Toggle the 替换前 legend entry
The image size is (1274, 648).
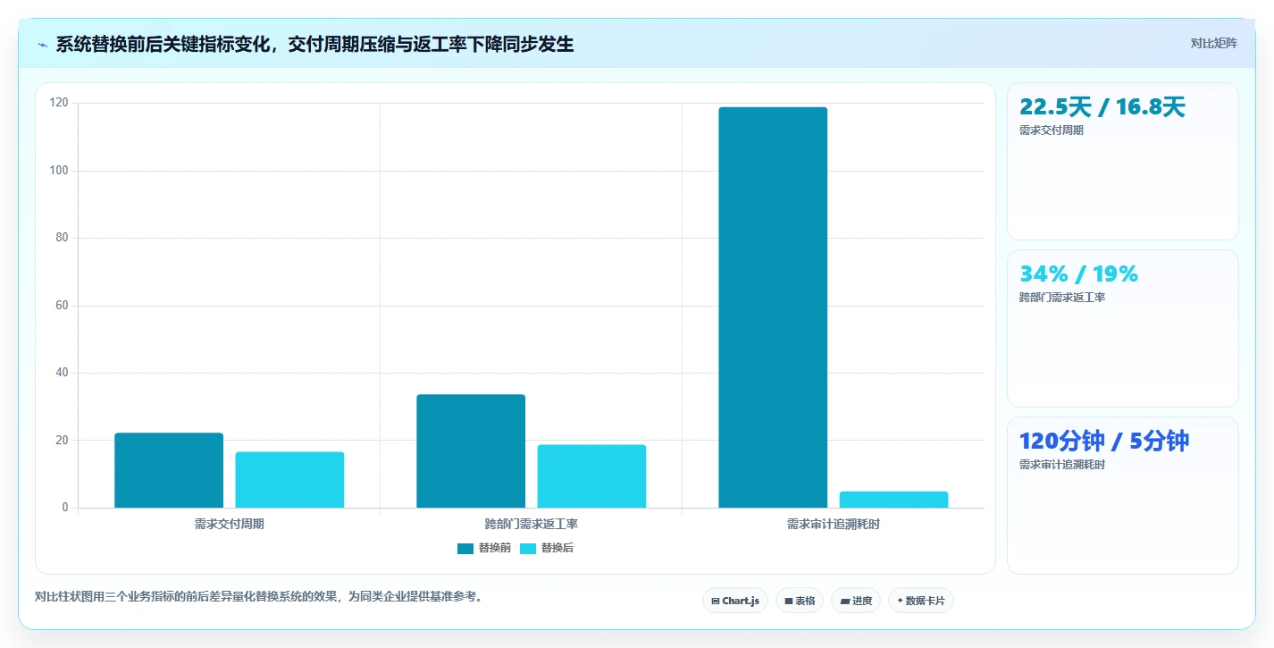(x=484, y=548)
